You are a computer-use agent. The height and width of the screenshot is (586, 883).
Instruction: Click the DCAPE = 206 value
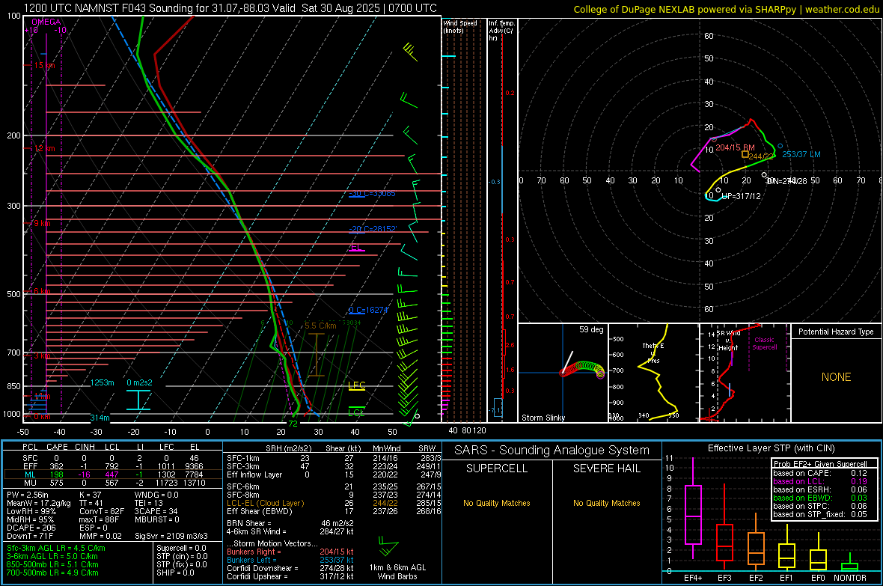31,528
